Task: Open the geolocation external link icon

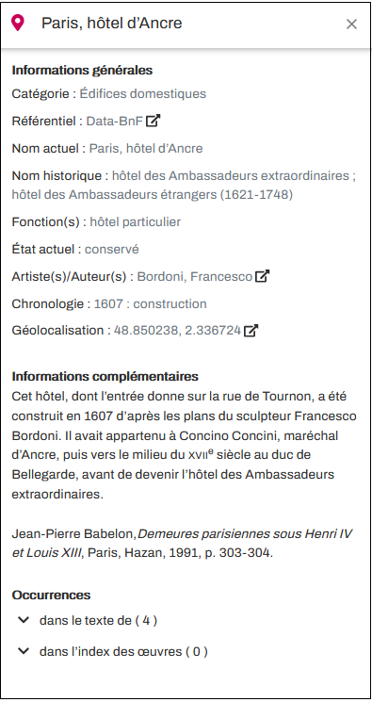Action: pyautogui.click(x=251, y=331)
